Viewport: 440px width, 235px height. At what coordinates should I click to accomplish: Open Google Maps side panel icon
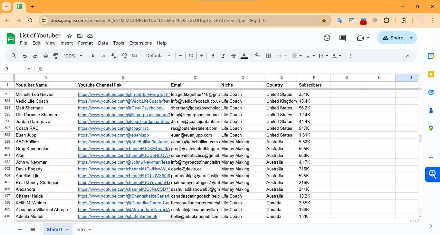pyautogui.click(x=431, y=128)
